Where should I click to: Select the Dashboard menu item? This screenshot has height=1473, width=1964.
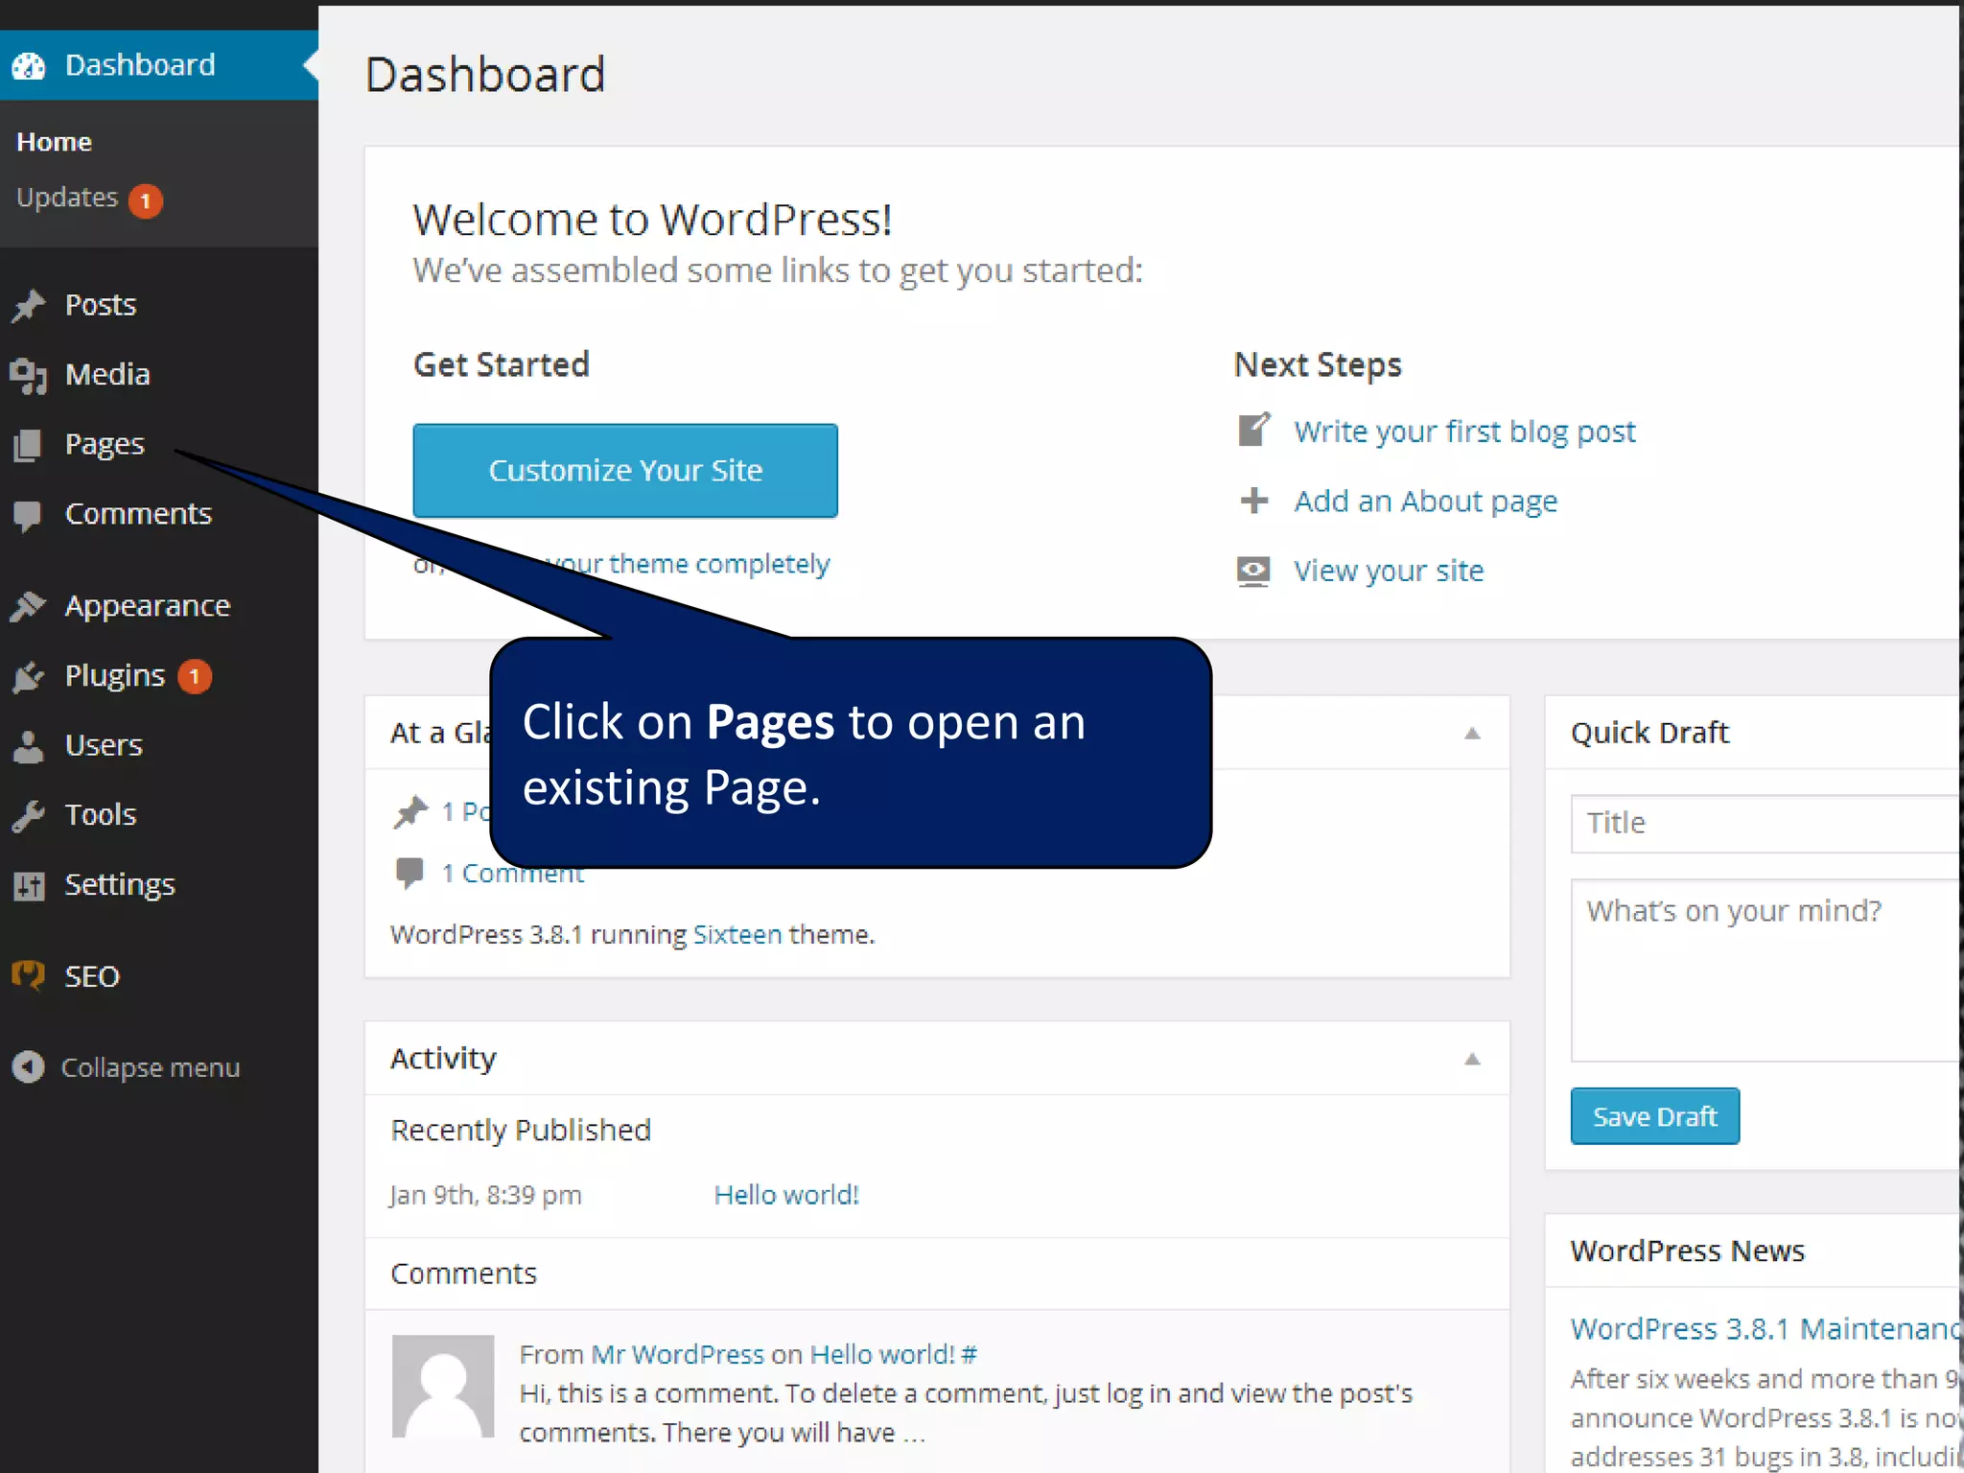pyautogui.click(x=140, y=65)
